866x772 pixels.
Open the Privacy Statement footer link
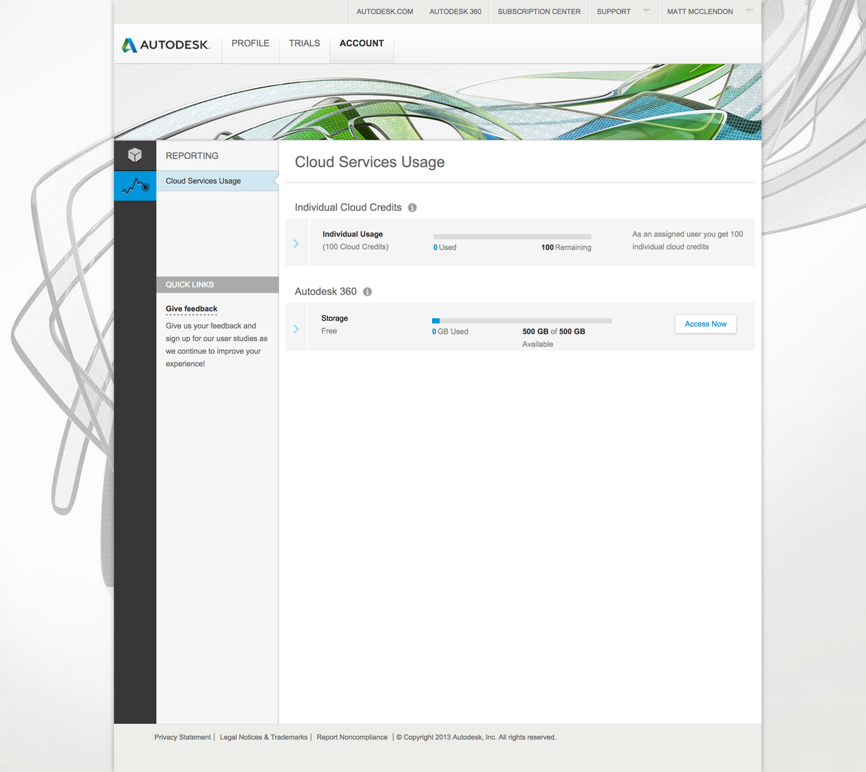click(183, 737)
